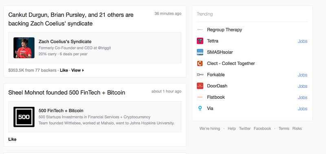Click the 500 FinTech + Bitcoin logo

point(24,117)
